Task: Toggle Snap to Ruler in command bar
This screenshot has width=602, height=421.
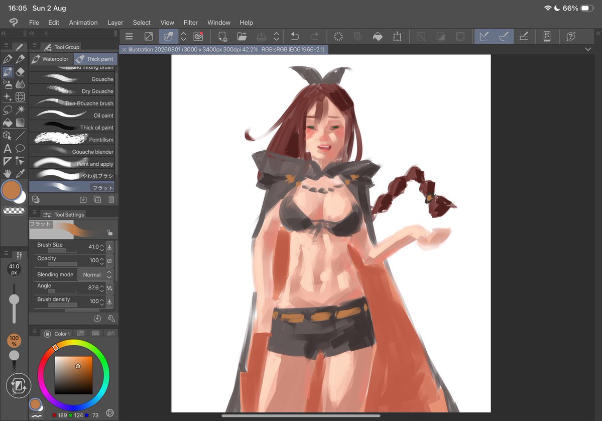Action: pos(484,37)
